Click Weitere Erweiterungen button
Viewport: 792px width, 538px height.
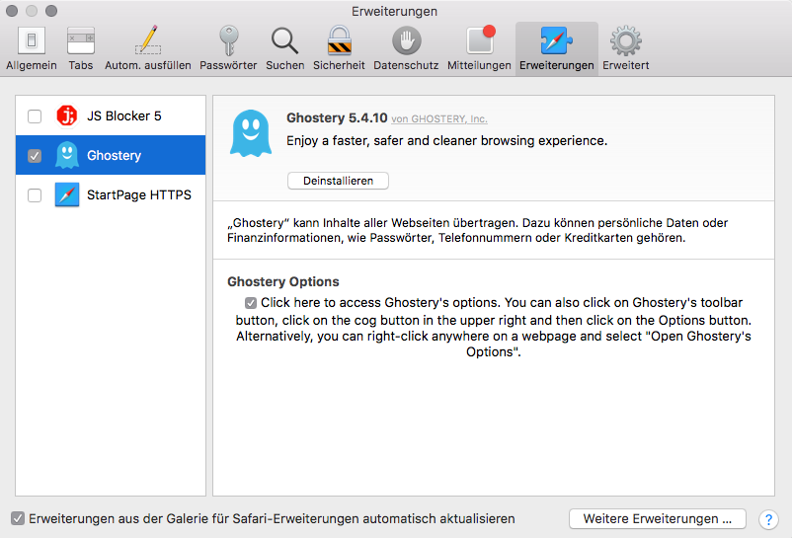click(x=657, y=519)
